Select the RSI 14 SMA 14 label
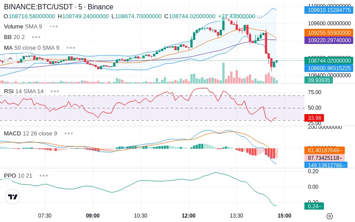355x222 pixels. pyautogui.click(x=24, y=91)
